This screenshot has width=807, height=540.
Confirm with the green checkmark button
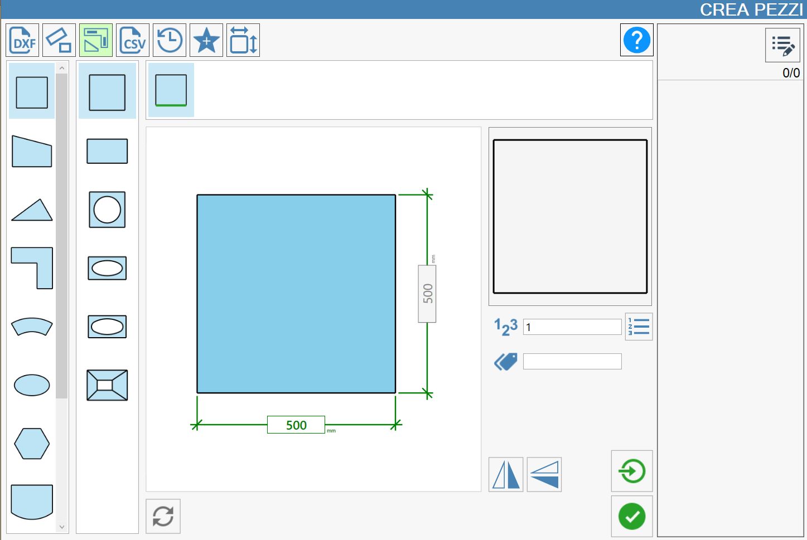tap(632, 517)
